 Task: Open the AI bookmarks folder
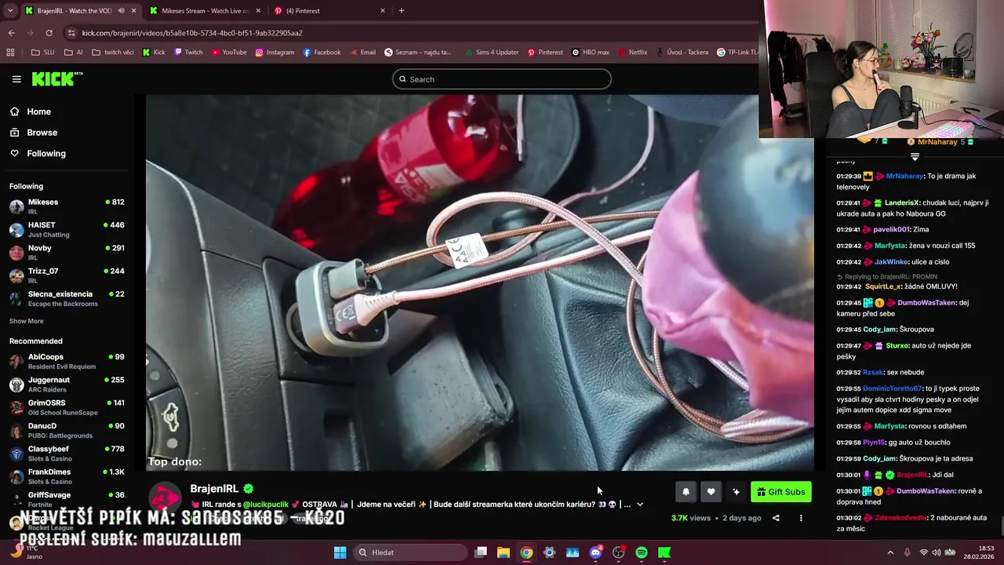point(74,53)
